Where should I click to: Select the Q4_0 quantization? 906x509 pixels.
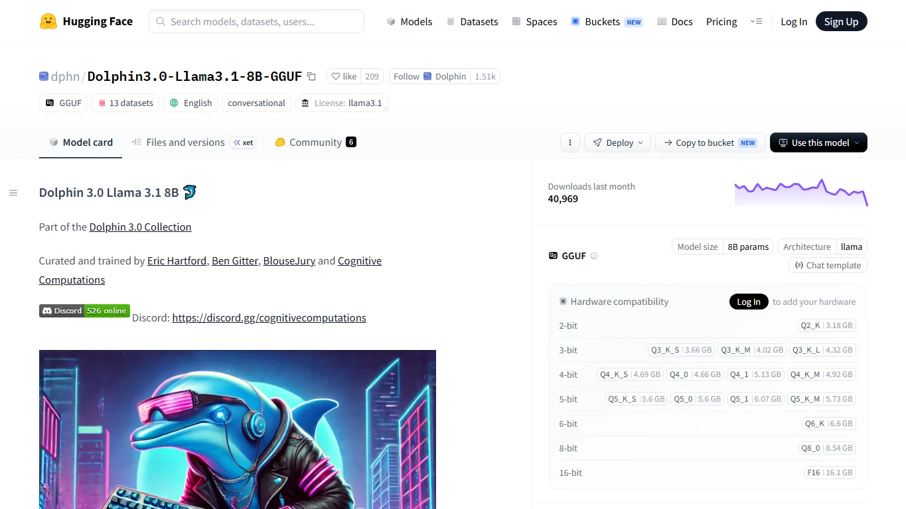tap(695, 374)
